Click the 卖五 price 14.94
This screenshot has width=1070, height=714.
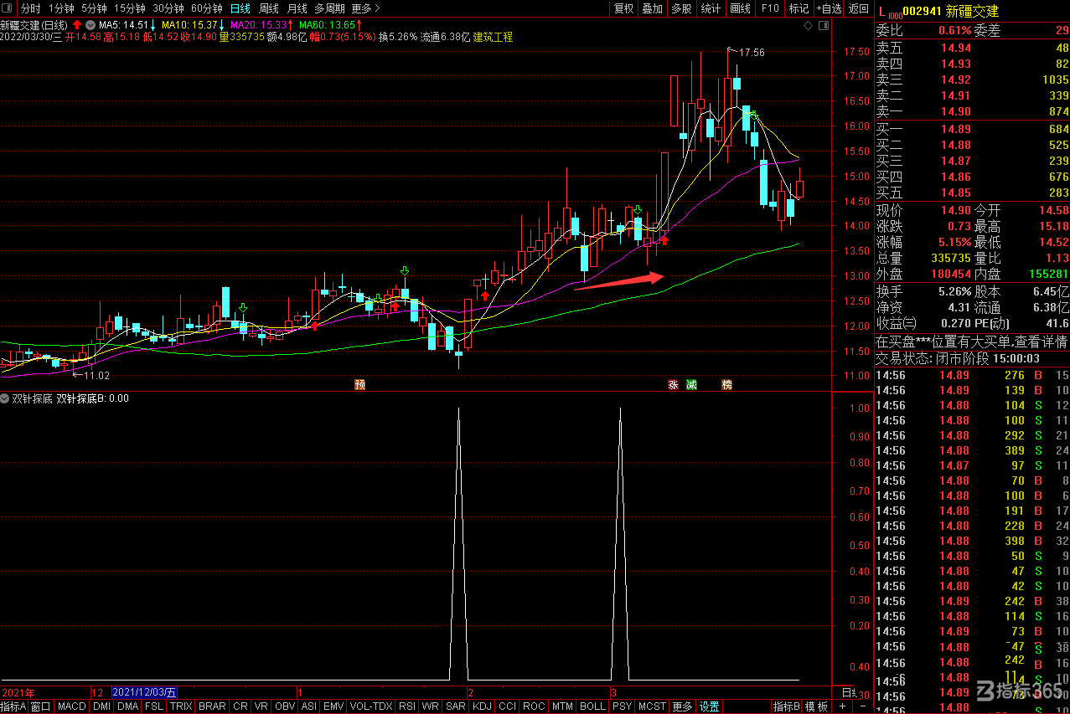pos(955,48)
